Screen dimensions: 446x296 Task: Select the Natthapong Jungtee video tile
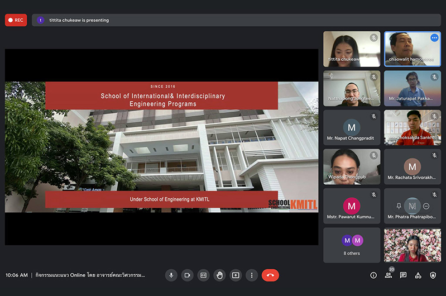point(352,88)
